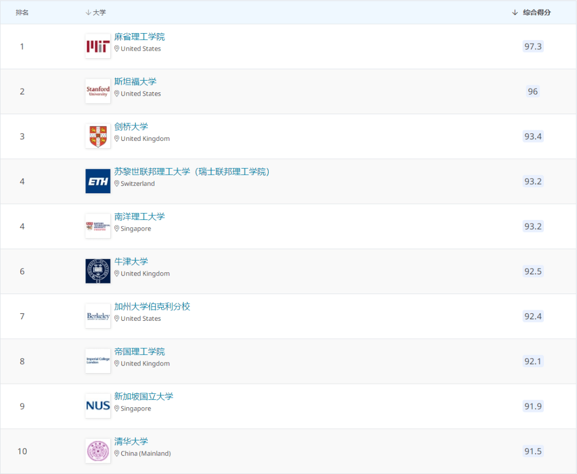The width and height of the screenshot is (577, 474).
Task: Select the score 97.3
Action: (533, 46)
